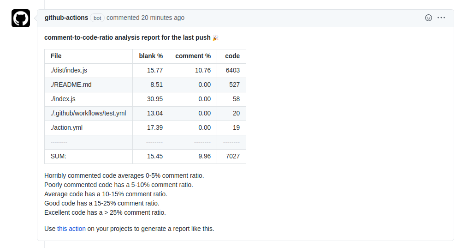
Task: Click the ./action.yml table cell
Action: coord(89,128)
